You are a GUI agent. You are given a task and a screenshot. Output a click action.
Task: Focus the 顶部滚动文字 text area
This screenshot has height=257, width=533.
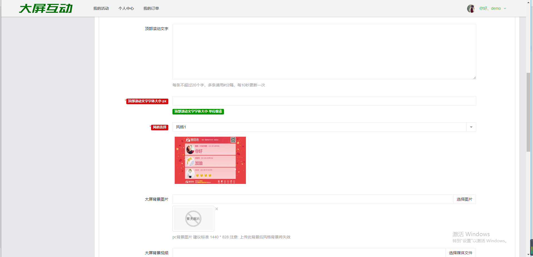point(324,52)
